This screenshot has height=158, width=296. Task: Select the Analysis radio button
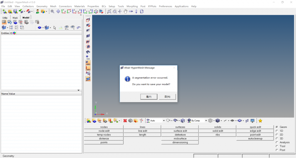pos(277,142)
